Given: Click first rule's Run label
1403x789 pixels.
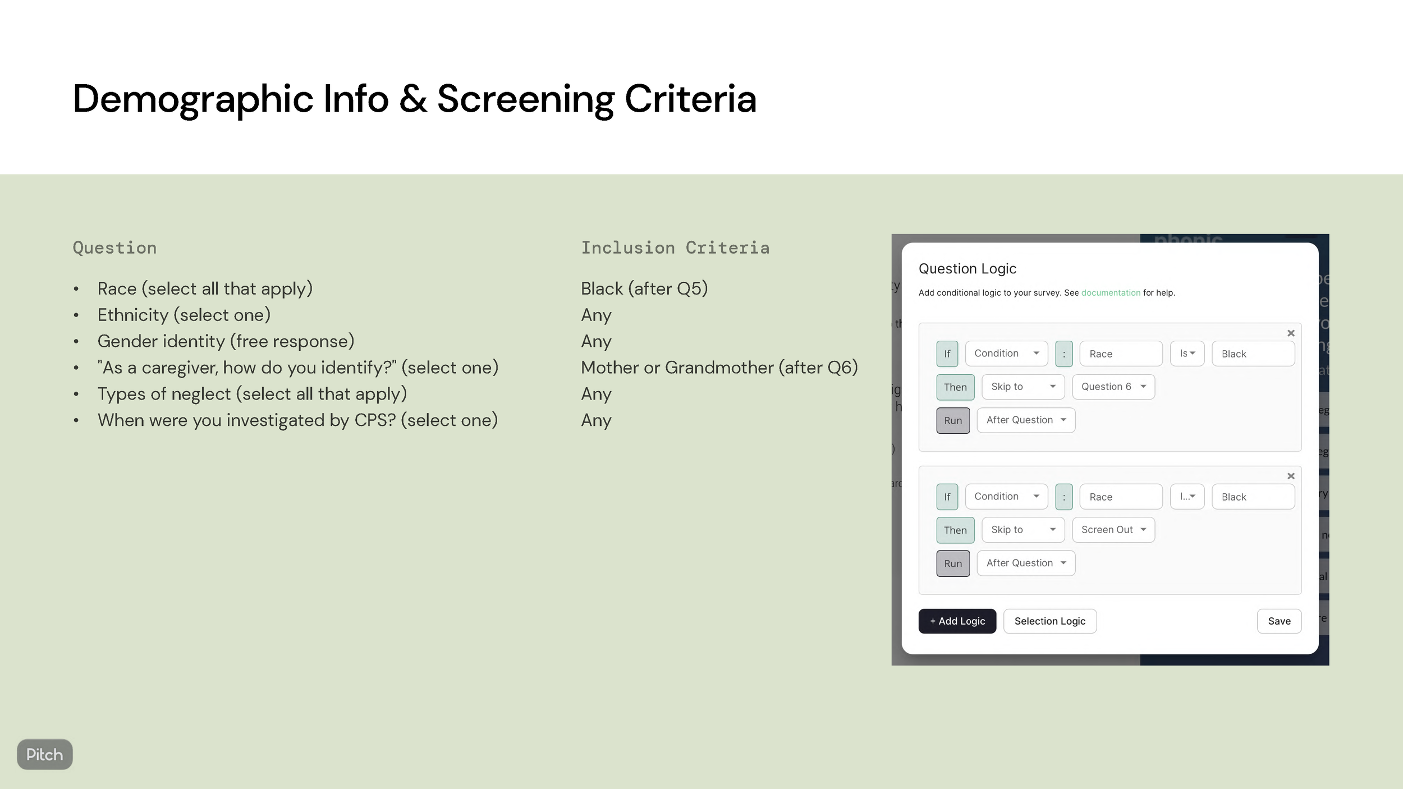Looking at the screenshot, I should click(952, 420).
